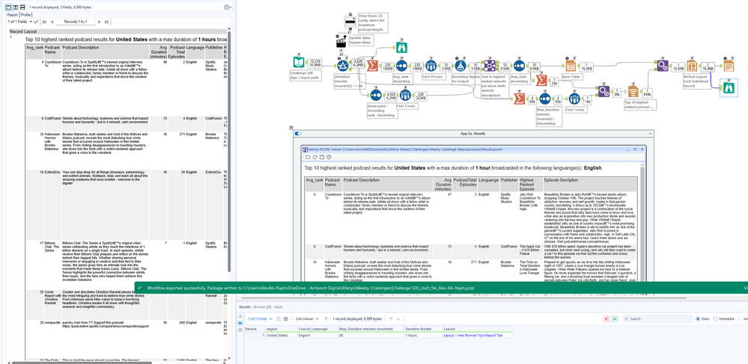
Task: Switch browse window to single-pane layout
Action: (x=8, y=7)
